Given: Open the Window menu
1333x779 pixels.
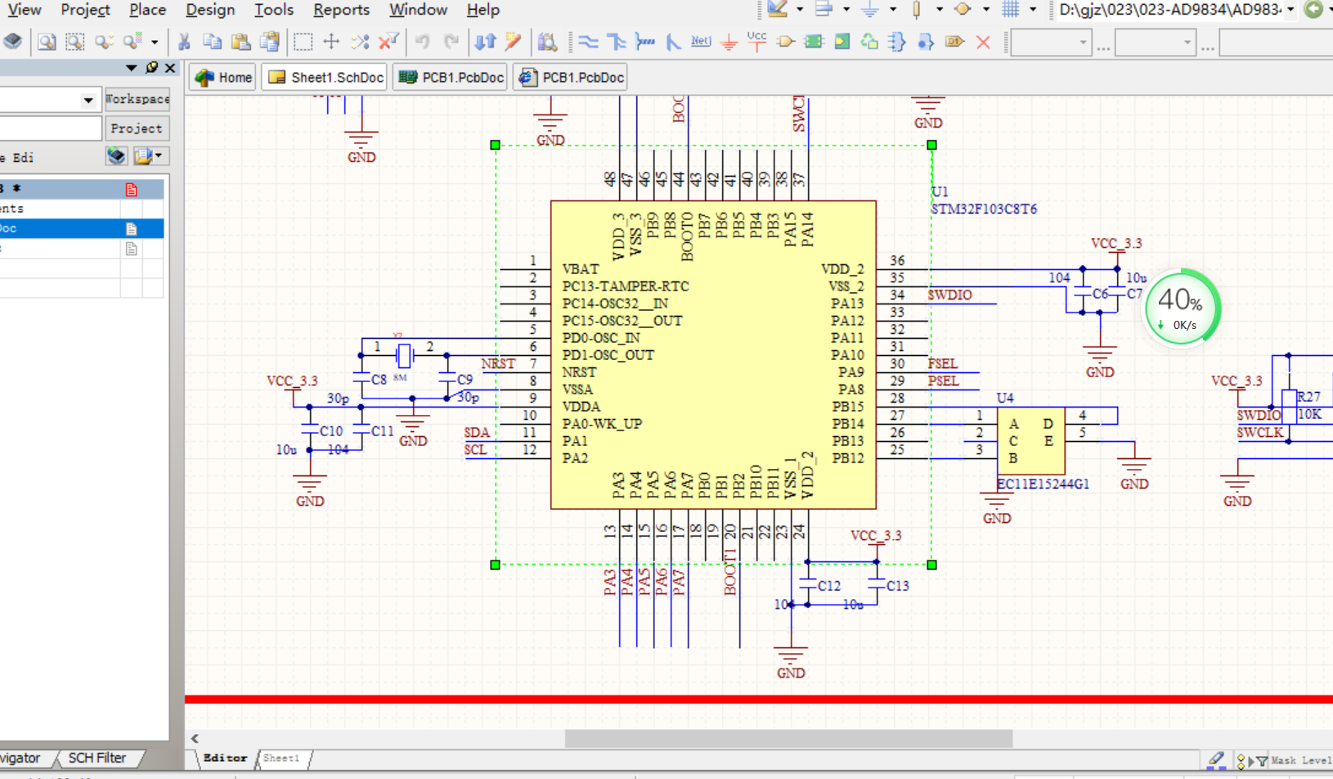Looking at the screenshot, I should tap(418, 10).
